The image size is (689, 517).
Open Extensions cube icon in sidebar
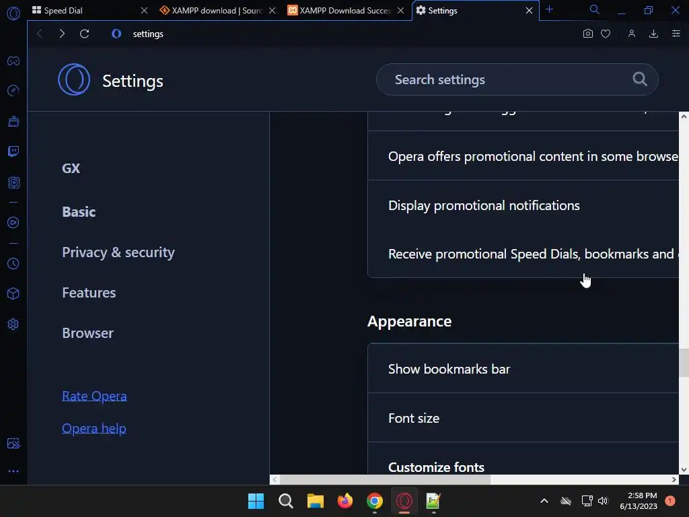13,294
